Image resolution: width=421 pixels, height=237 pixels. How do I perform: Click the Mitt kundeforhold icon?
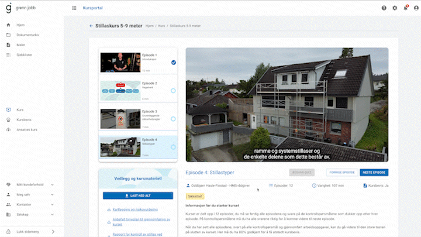tap(8, 184)
